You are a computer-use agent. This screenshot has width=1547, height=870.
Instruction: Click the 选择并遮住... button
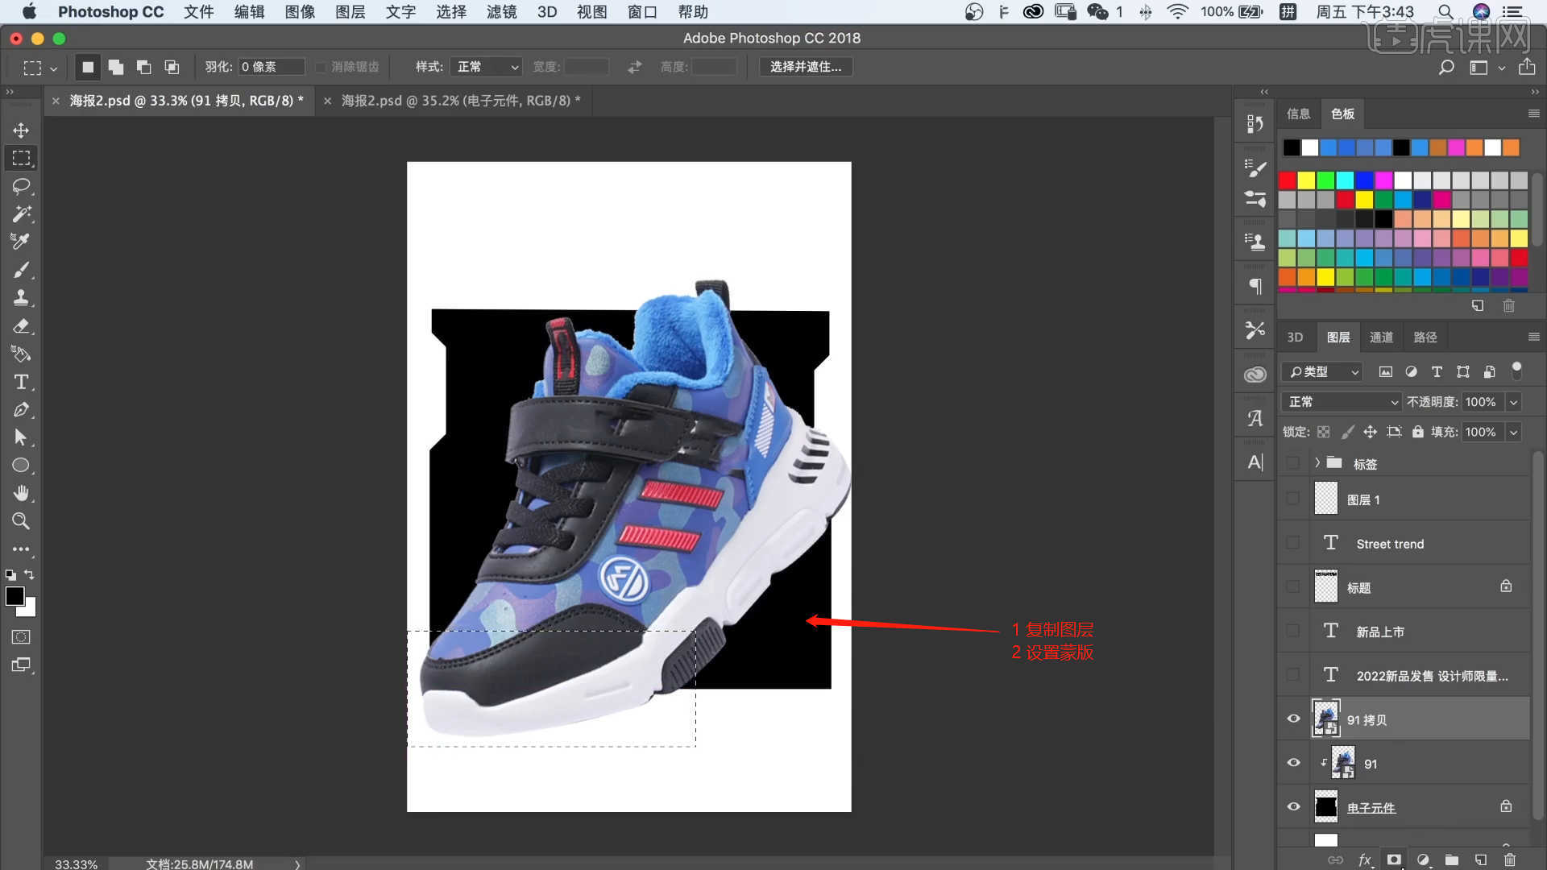(x=806, y=67)
